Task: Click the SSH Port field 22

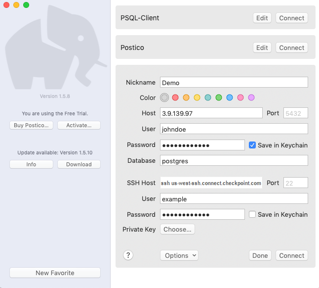Action: (x=296, y=183)
